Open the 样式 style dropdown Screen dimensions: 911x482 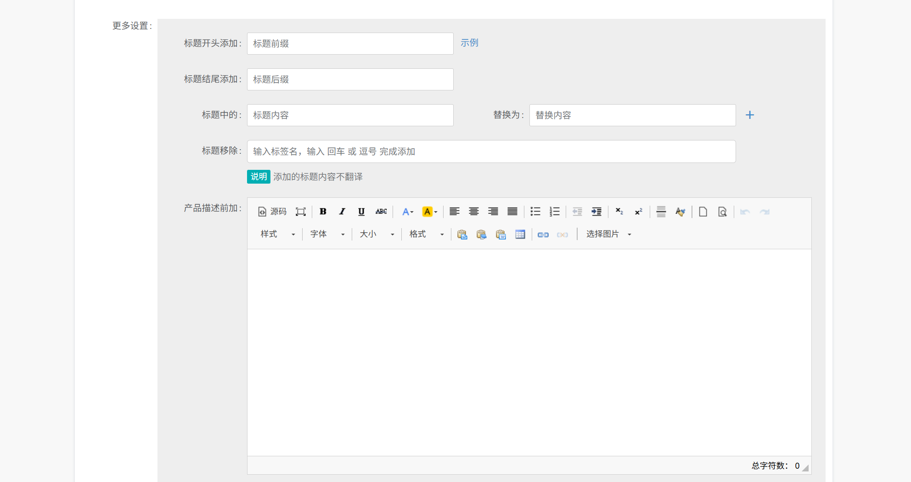point(278,235)
